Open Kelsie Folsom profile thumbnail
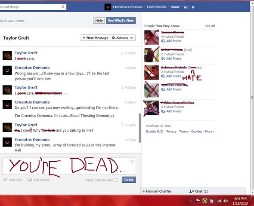 coord(152,55)
